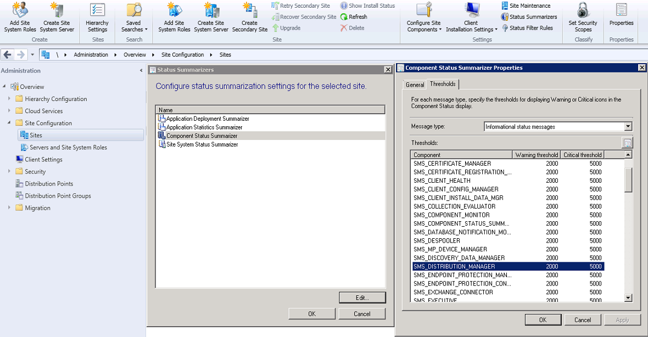Screen dimensions: 648x337
Task: Select Sites in the tree
Action: point(81,135)
